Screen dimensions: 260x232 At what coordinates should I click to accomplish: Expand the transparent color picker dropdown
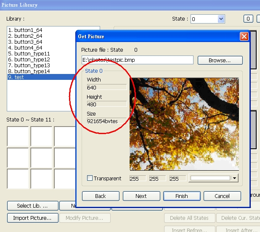point(234,178)
